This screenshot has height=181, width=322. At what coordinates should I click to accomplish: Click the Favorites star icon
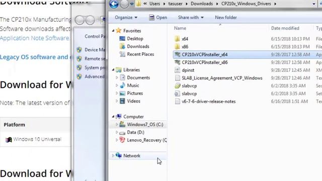tap(119, 31)
